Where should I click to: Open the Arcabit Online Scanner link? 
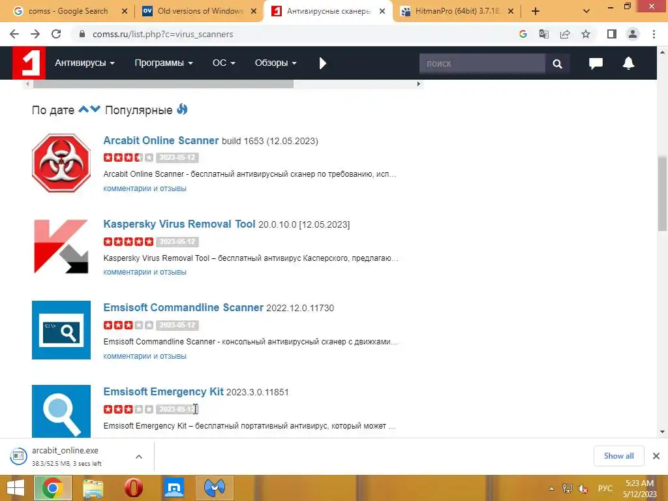point(161,141)
